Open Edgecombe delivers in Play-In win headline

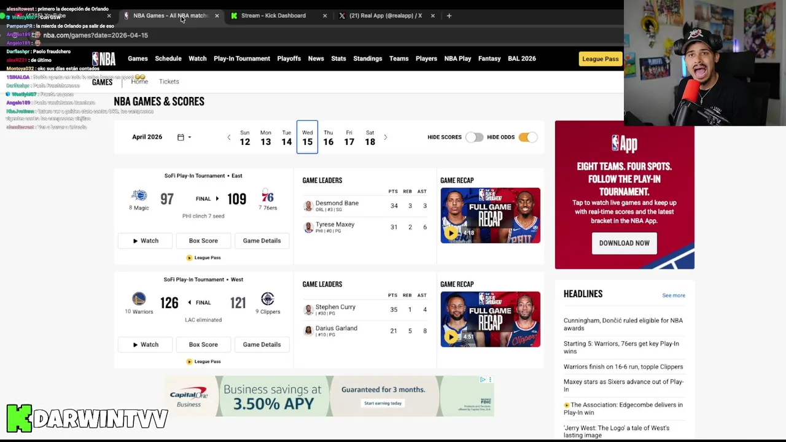pyautogui.click(x=623, y=409)
